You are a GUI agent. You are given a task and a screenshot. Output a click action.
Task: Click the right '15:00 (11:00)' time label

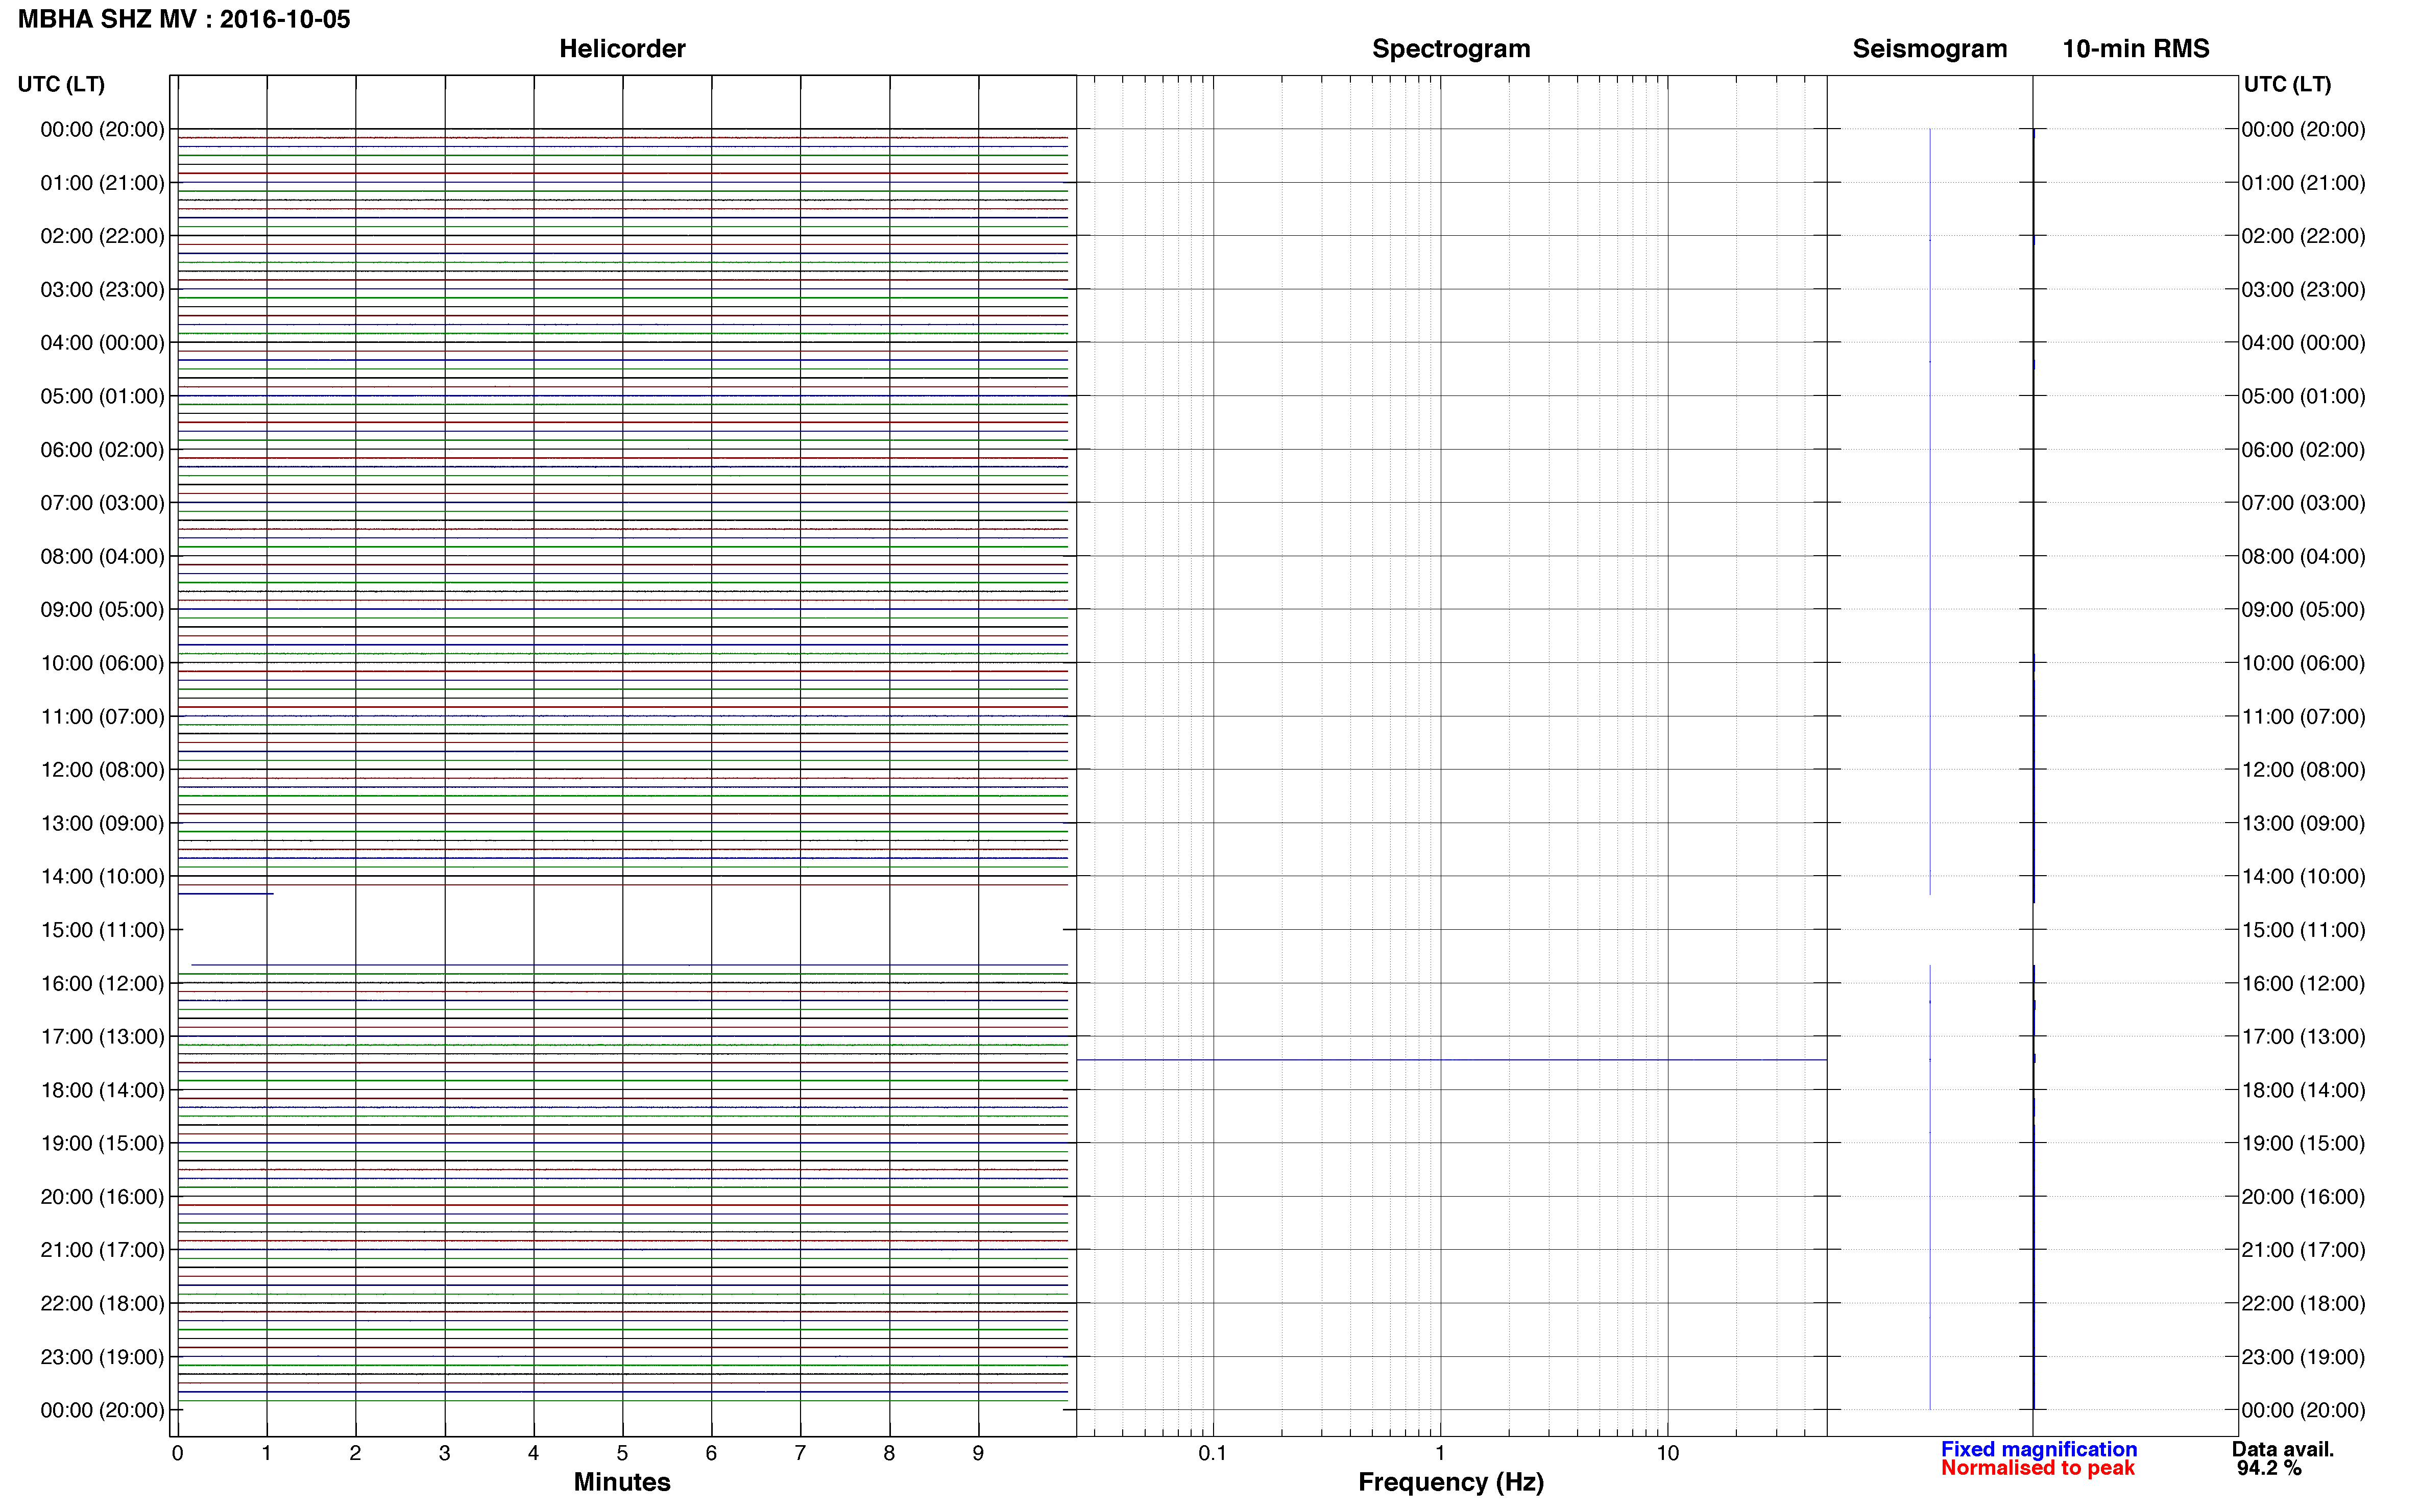coord(2303,930)
